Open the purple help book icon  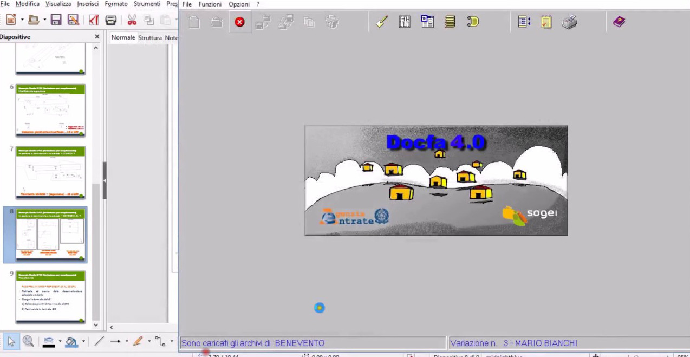coord(619,22)
